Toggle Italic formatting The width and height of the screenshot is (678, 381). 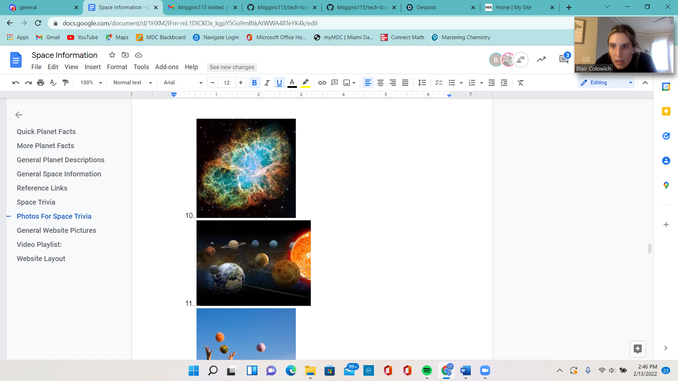tap(267, 83)
